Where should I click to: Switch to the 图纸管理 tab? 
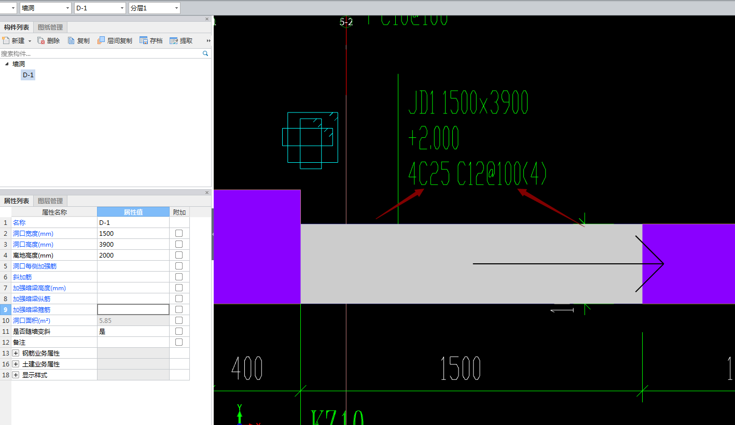(x=50, y=27)
